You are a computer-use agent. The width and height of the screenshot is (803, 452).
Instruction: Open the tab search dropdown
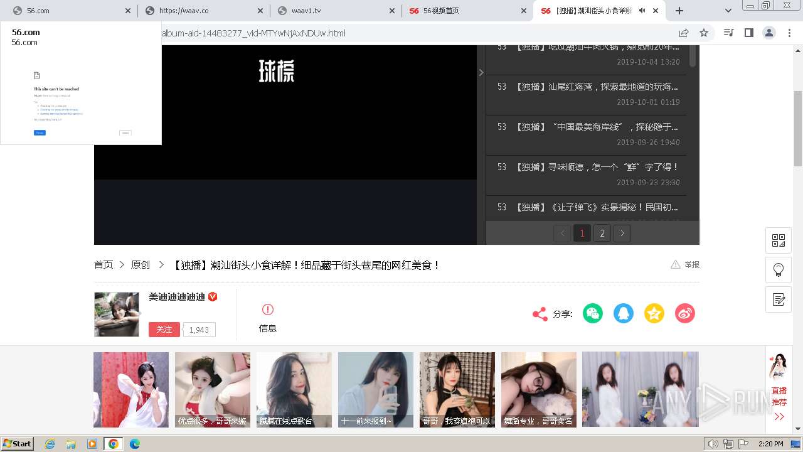728,11
